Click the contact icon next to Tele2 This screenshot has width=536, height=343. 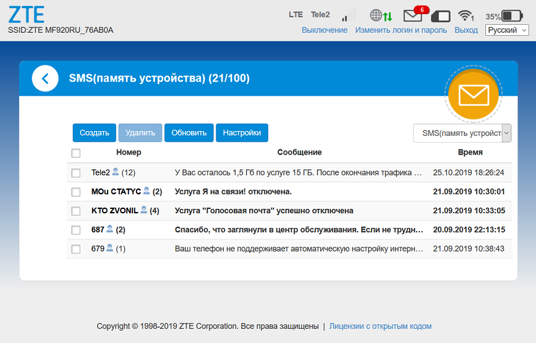tap(116, 172)
